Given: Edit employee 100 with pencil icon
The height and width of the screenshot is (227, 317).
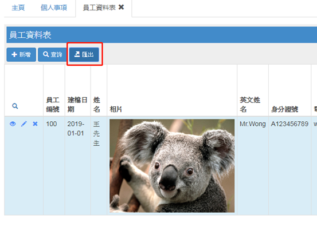Looking at the screenshot, I should click(24, 124).
